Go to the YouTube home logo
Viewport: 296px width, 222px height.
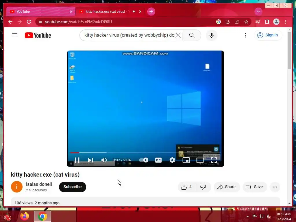point(38,35)
